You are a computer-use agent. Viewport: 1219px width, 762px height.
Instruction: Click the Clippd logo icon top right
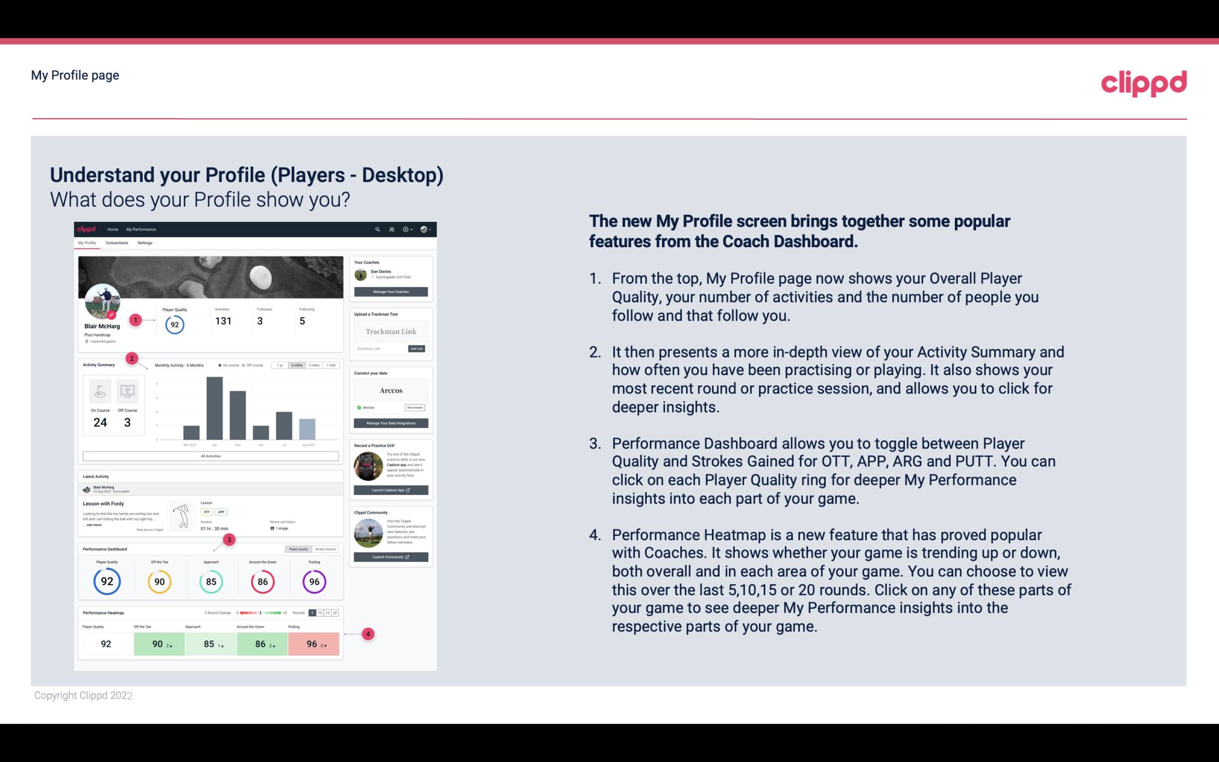(x=1143, y=83)
